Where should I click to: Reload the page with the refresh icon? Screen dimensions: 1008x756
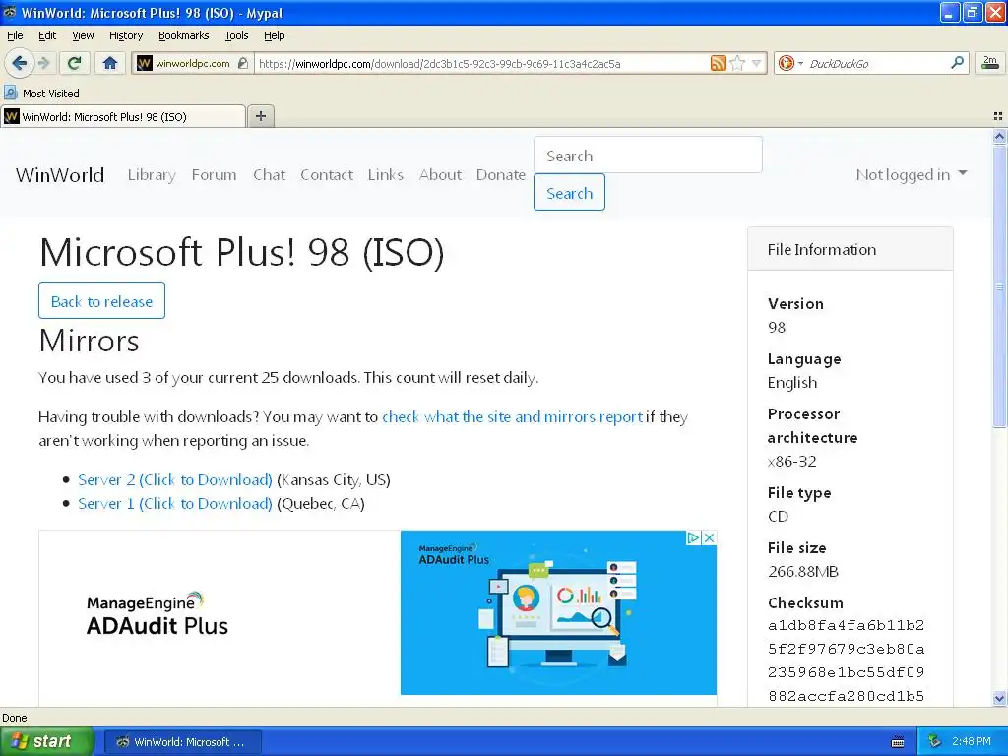(75, 63)
